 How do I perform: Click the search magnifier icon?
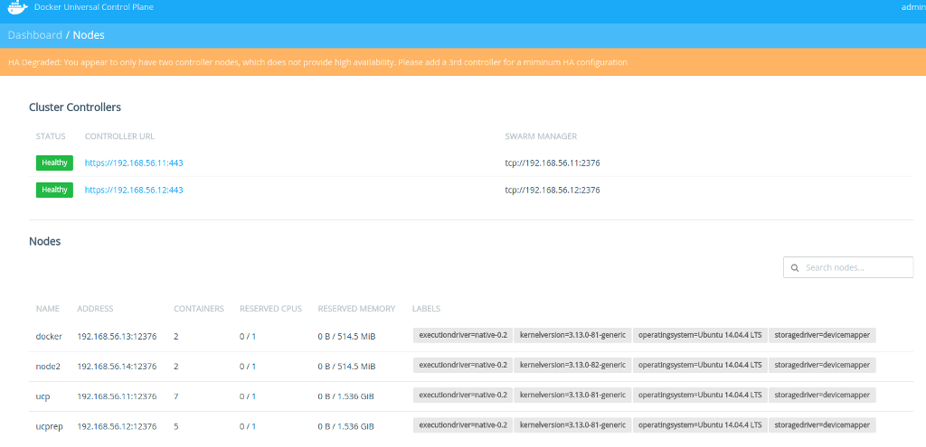[795, 268]
